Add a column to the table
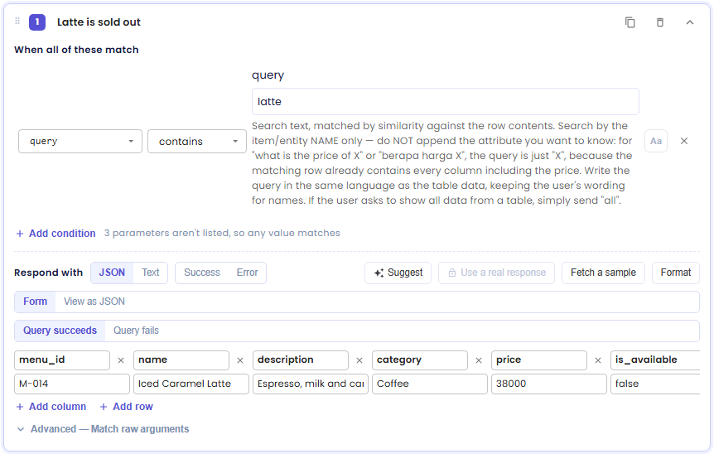Image resolution: width=714 pixels, height=454 pixels. (51, 407)
